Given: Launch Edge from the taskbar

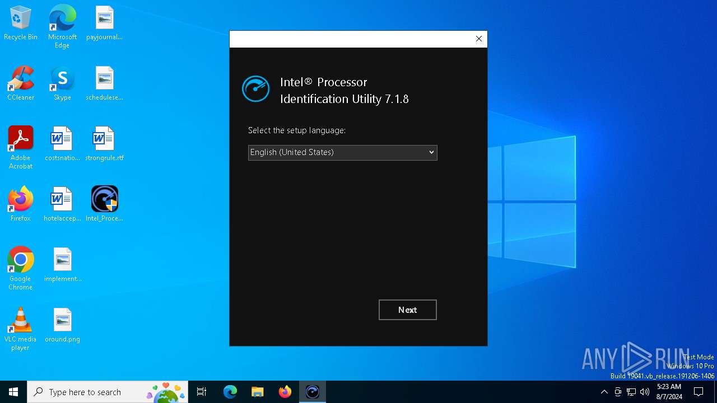Looking at the screenshot, I should [230, 392].
